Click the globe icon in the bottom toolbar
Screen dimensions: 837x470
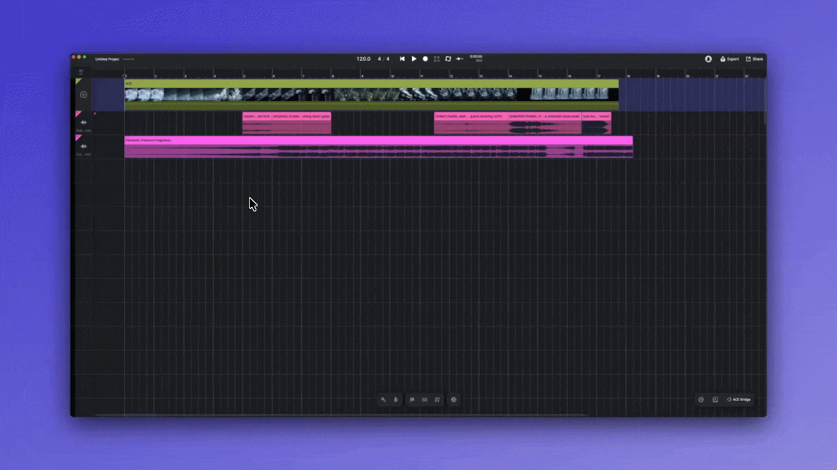tap(454, 399)
